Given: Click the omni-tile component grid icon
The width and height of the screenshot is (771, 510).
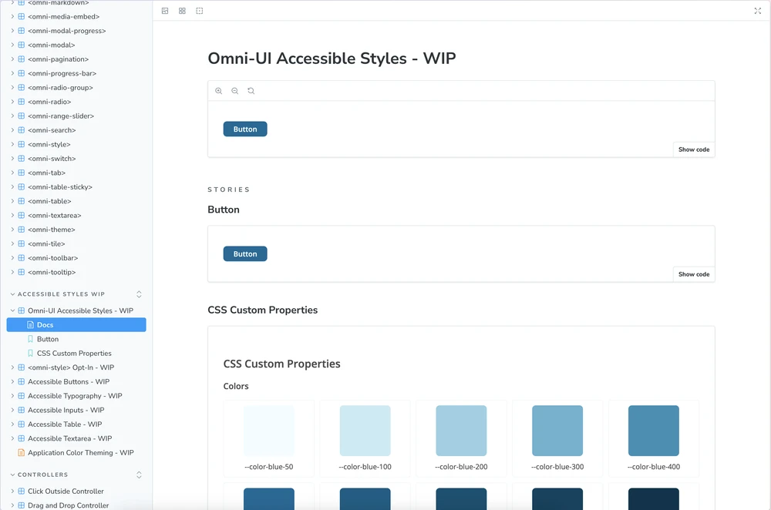Looking at the screenshot, I should (x=21, y=243).
